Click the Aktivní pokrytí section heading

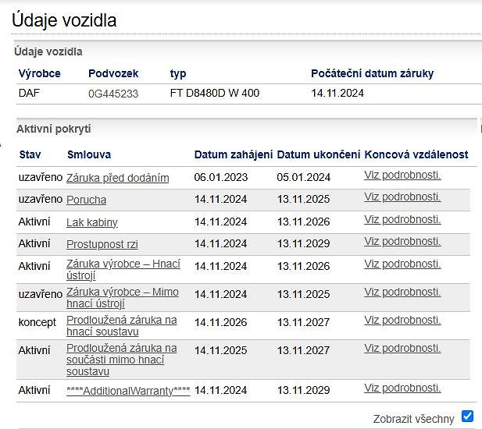(53, 129)
